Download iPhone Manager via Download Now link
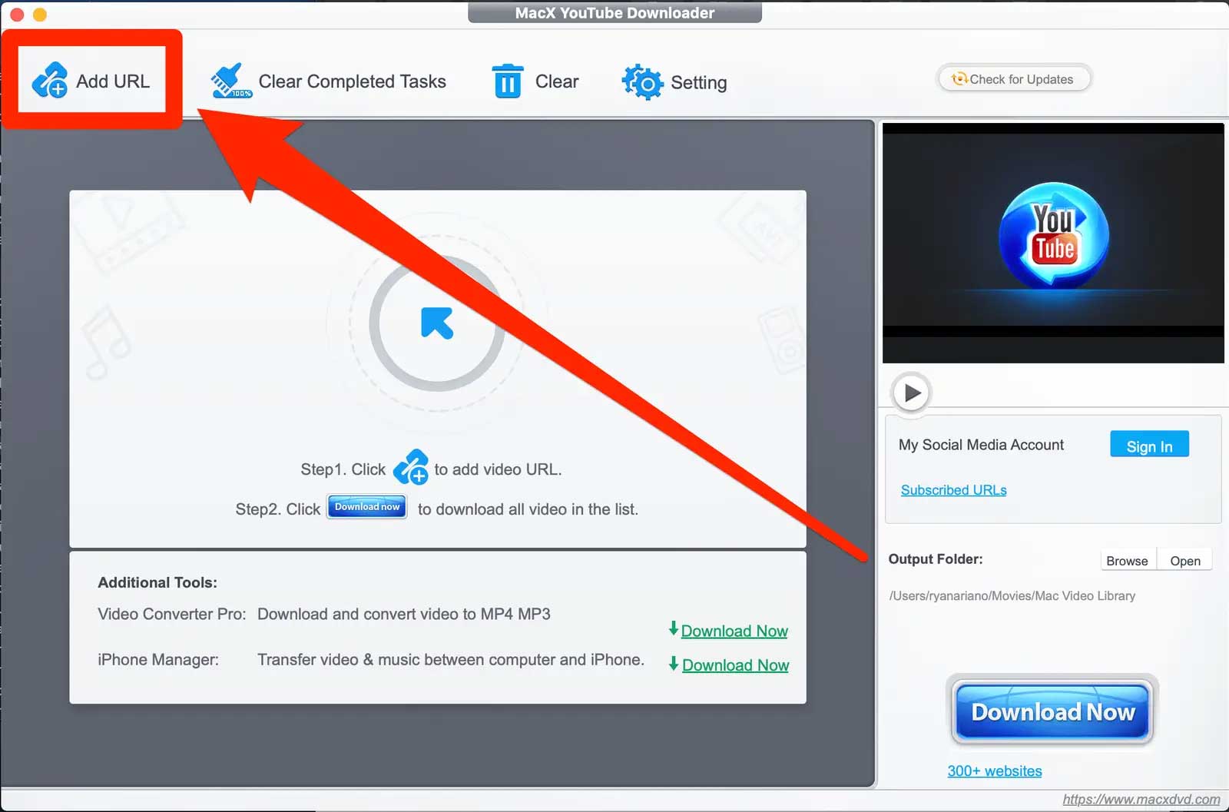 734,665
